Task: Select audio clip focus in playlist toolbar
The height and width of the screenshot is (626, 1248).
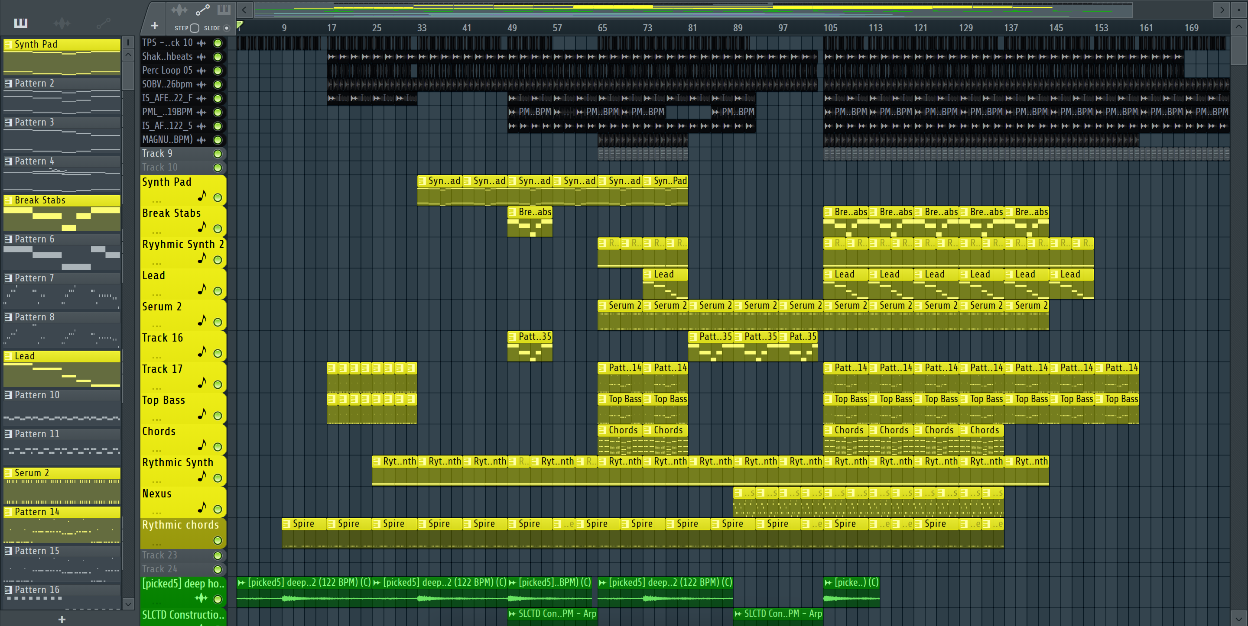Action: point(179,10)
